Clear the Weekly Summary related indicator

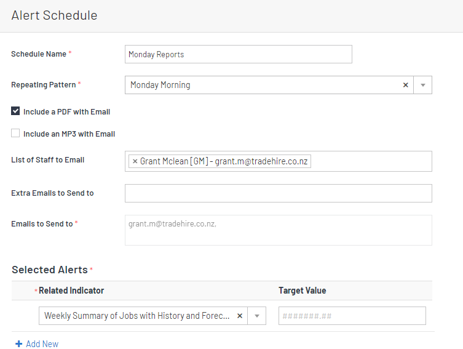240,316
